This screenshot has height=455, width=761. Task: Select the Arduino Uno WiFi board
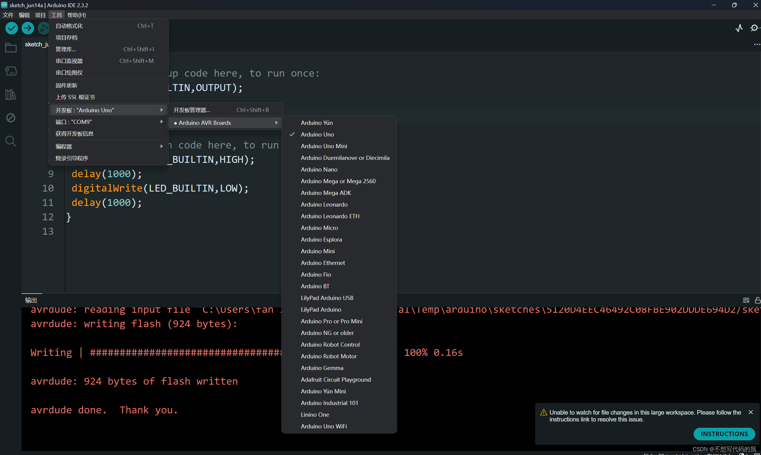pyautogui.click(x=339, y=426)
